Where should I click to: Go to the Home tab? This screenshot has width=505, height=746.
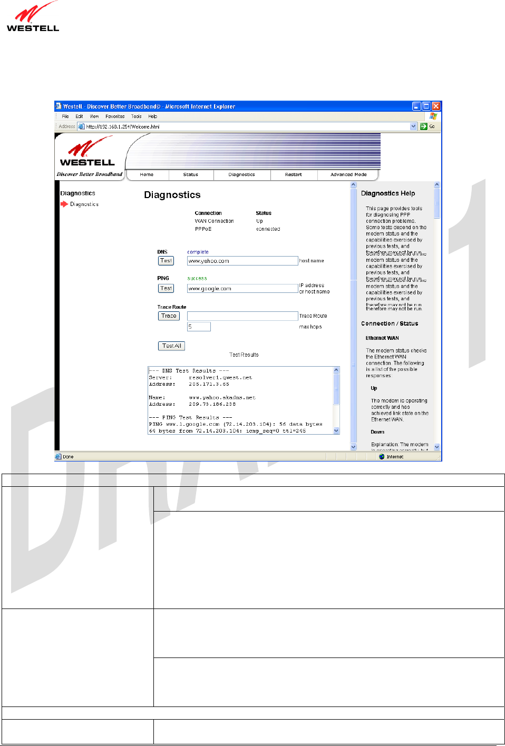pos(147,174)
